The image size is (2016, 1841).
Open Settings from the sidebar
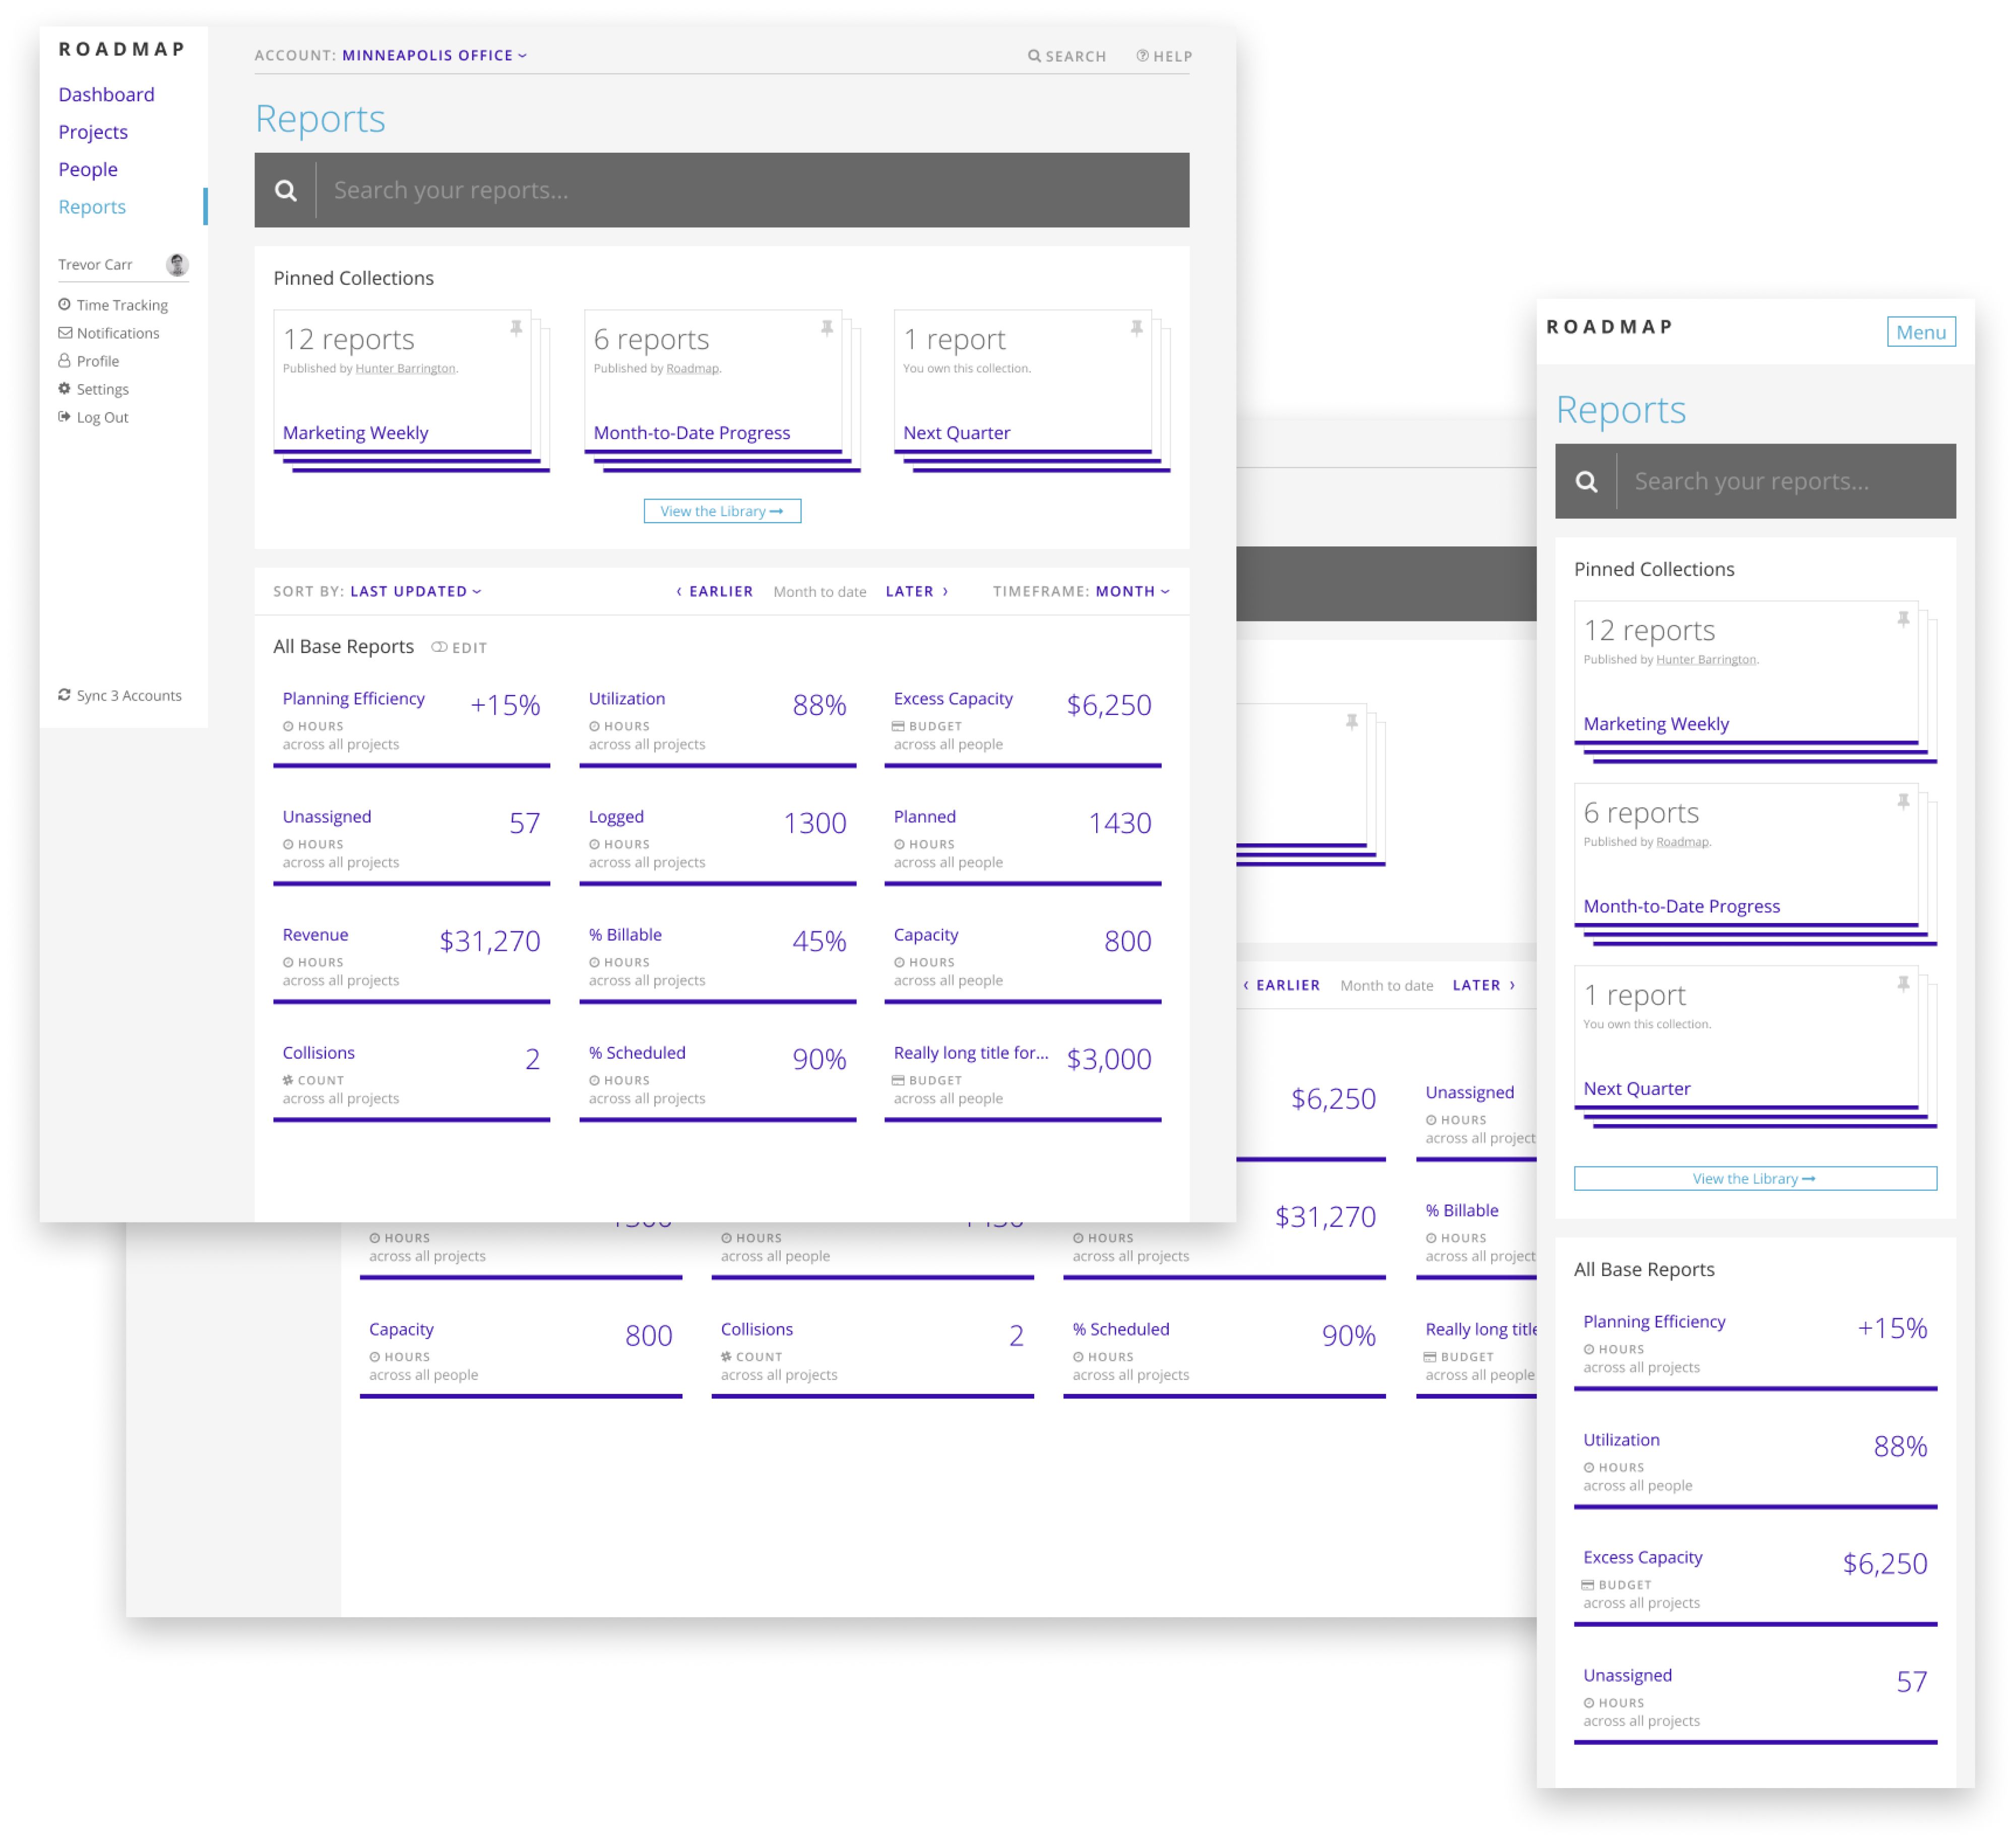tap(102, 389)
